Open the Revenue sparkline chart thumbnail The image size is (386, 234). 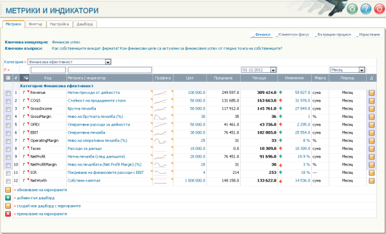point(160,93)
